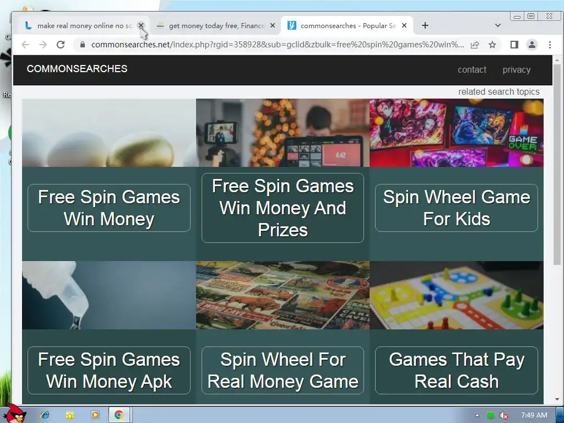Click the Game Over arcade thumbnail
This screenshot has height=423, width=564.
pos(457,133)
